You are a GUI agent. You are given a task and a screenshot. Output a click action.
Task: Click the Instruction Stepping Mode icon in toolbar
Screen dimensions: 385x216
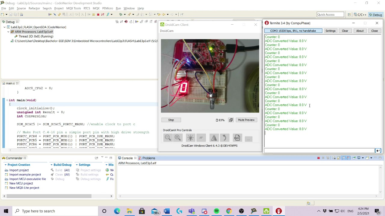[50, 14]
